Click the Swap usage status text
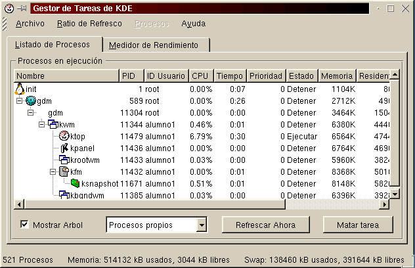Viewport: 415px width, 268px height. click(324, 260)
